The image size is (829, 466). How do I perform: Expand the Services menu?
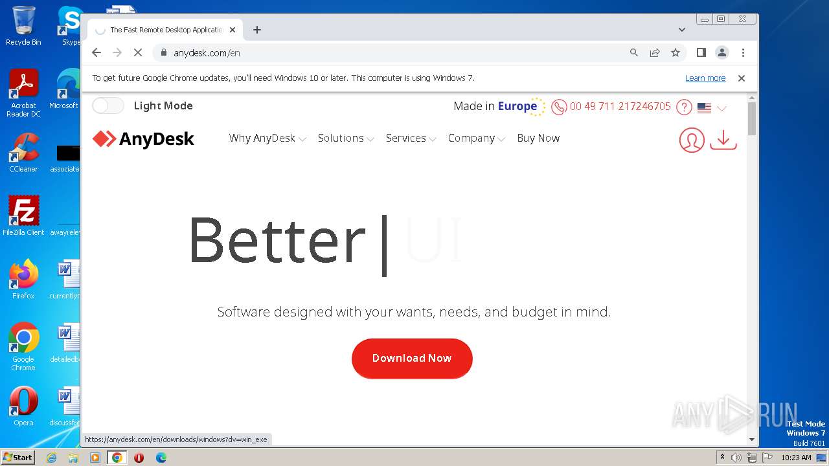(411, 139)
